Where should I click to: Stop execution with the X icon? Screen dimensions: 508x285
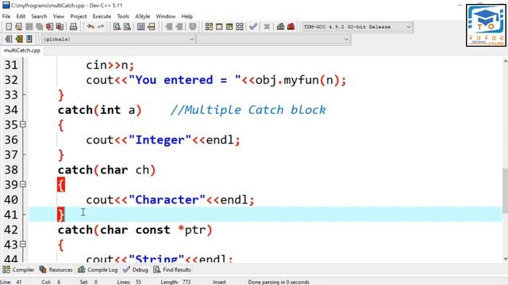click(267, 27)
